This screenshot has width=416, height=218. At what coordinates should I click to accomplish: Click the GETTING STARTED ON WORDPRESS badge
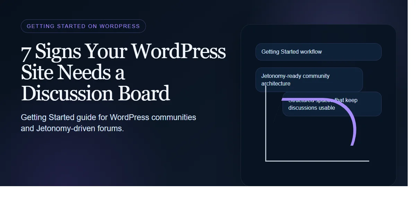click(83, 26)
